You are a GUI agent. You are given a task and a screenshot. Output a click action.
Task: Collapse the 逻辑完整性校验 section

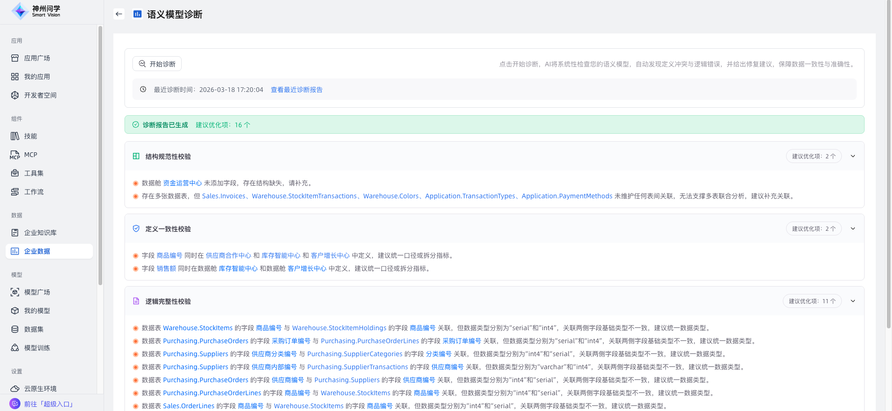853,301
